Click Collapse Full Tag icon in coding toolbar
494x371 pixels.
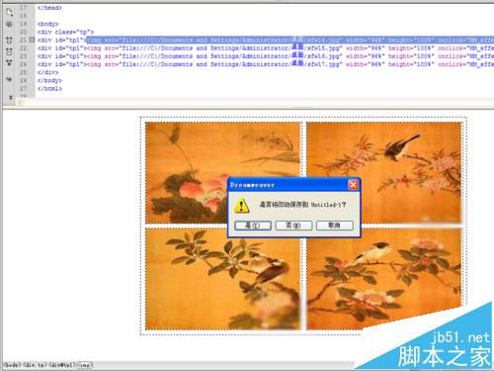(x=9, y=41)
